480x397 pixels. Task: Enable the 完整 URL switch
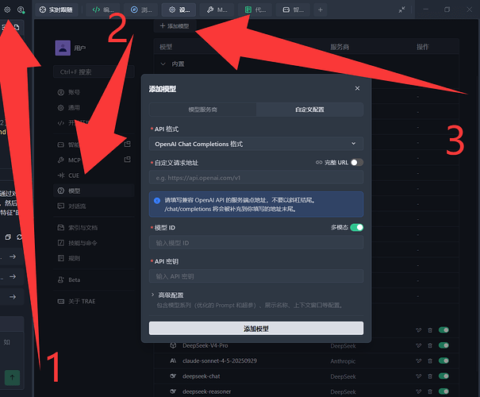tap(357, 162)
